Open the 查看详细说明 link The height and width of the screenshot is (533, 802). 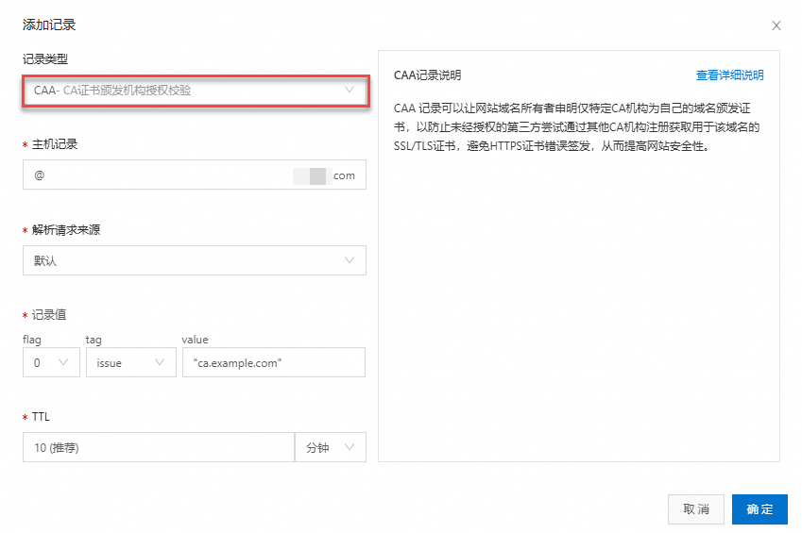tap(730, 75)
